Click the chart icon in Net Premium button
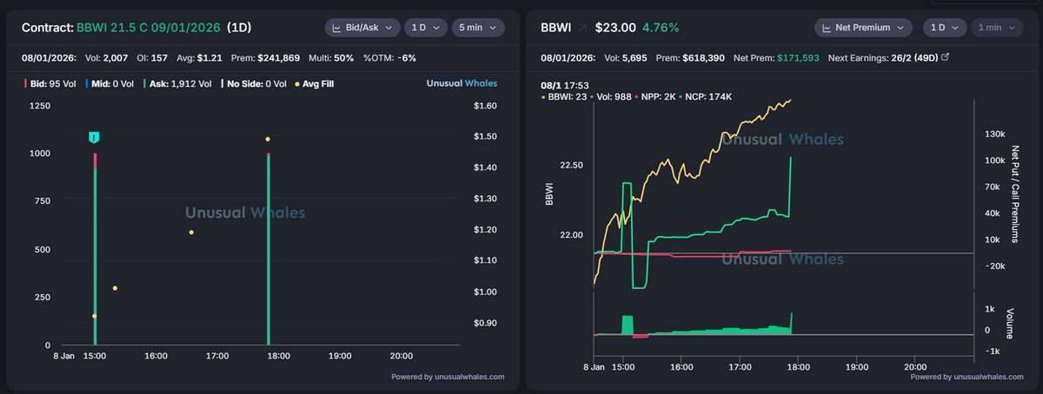Viewport: 1043px width, 394px height. (x=826, y=28)
